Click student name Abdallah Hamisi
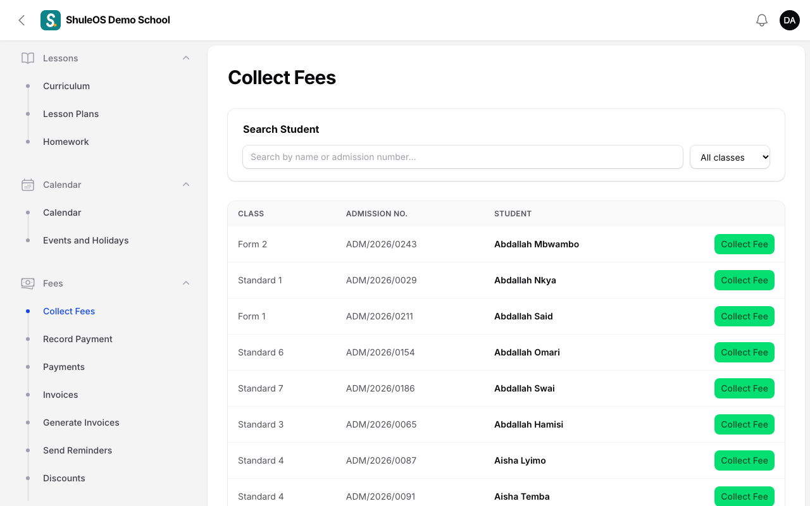This screenshot has width=810, height=506. click(x=529, y=424)
